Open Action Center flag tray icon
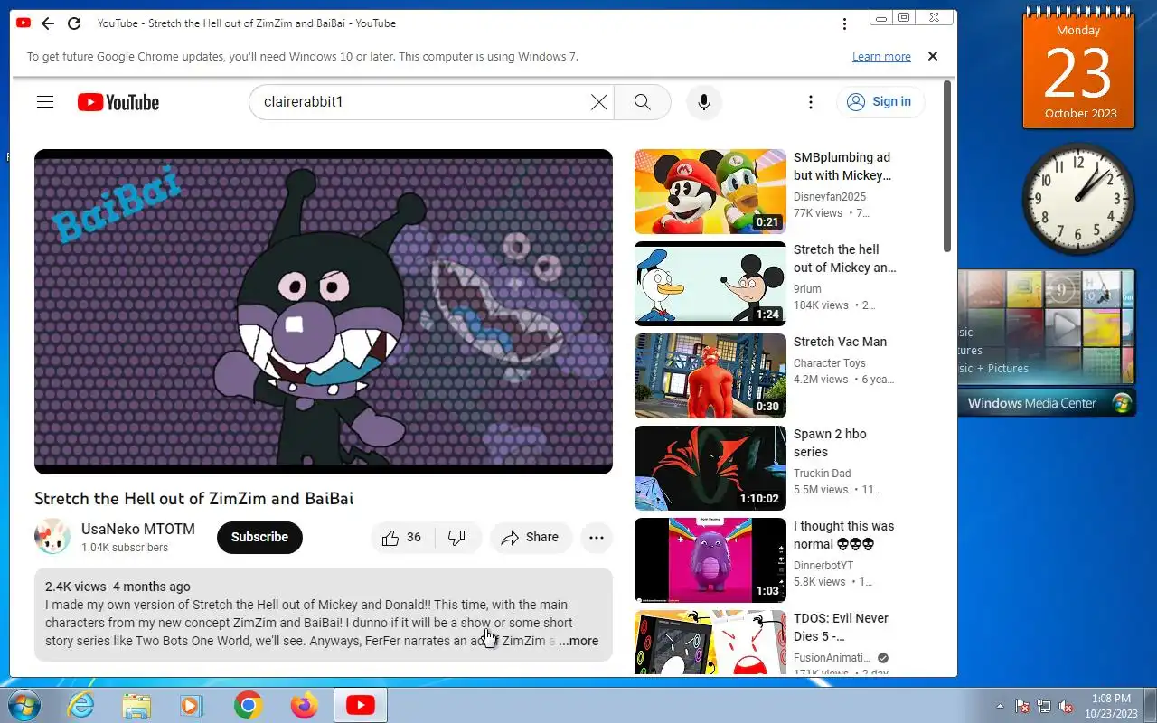The height and width of the screenshot is (723, 1157). click(x=1022, y=706)
